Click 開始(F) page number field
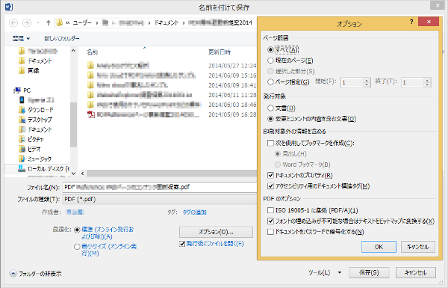This screenshot has height=288, width=448. click(x=352, y=82)
